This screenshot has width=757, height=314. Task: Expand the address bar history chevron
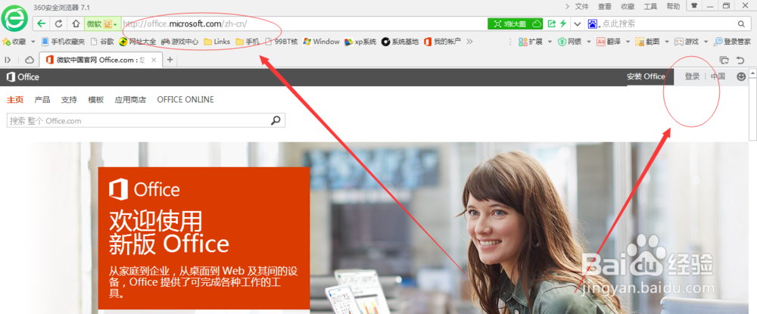pos(577,23)
